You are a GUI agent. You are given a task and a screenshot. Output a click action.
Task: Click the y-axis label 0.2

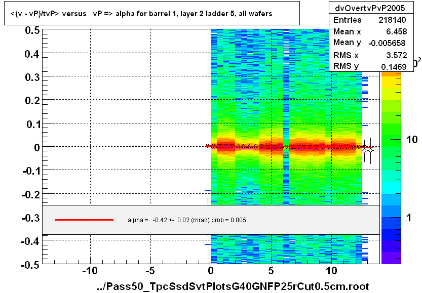32,101
